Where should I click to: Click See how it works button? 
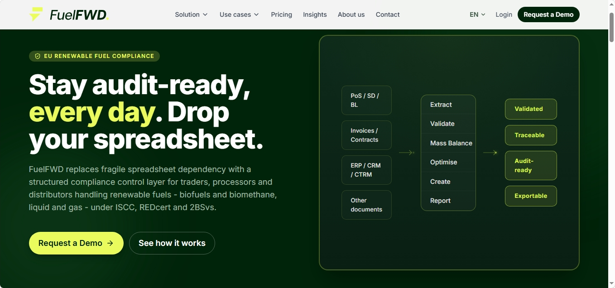pyautogui.click(x=172, y=243)
